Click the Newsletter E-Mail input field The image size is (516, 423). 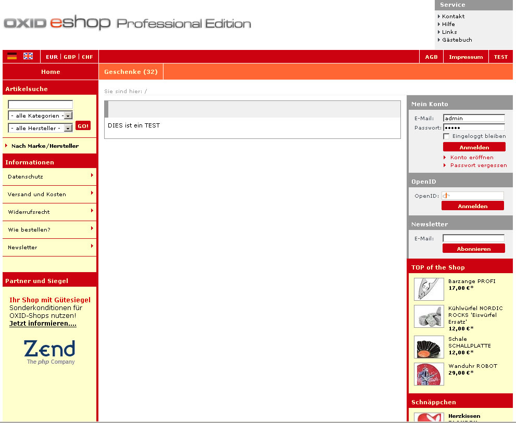click(x=473, y=239)
